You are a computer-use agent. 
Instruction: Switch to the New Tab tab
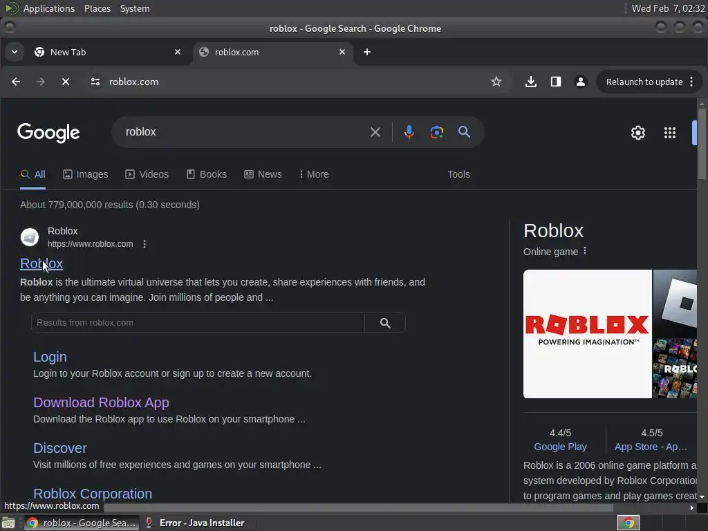click(107, 52)
